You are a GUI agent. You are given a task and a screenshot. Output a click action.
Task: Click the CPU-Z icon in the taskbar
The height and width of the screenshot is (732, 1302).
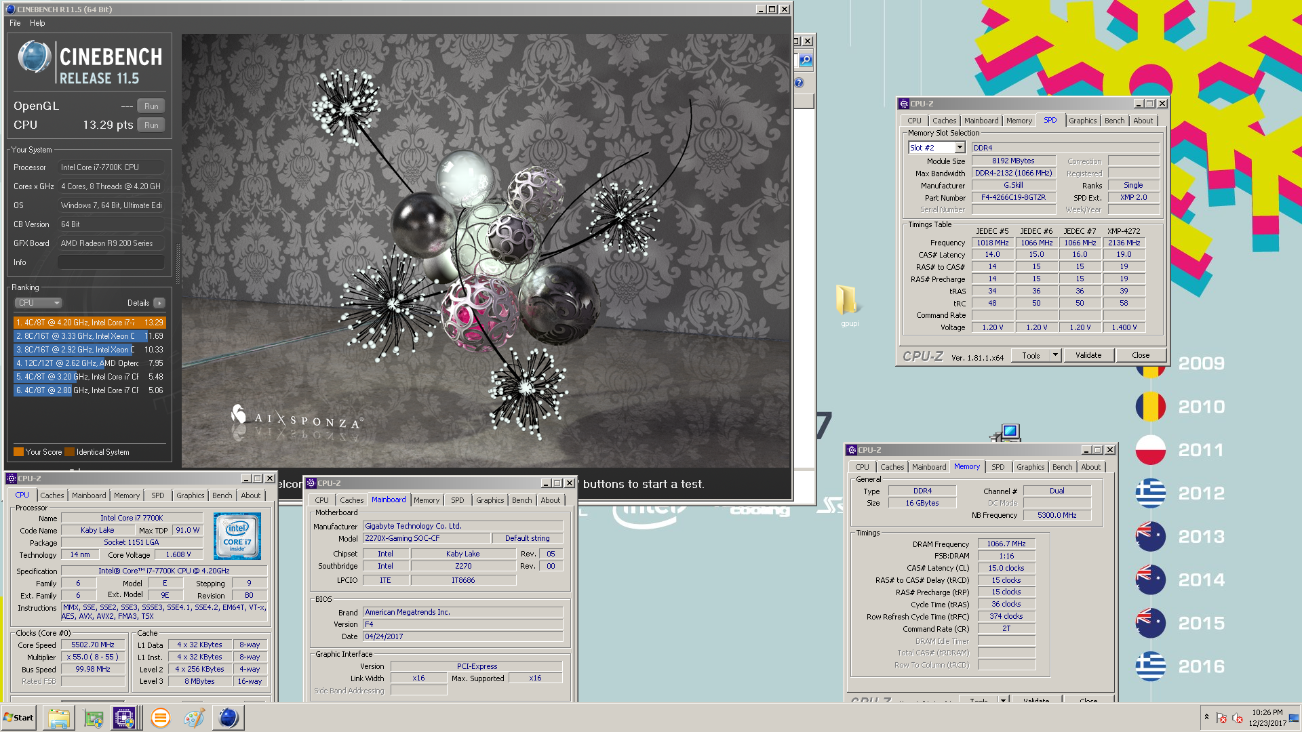coord(124,718)
